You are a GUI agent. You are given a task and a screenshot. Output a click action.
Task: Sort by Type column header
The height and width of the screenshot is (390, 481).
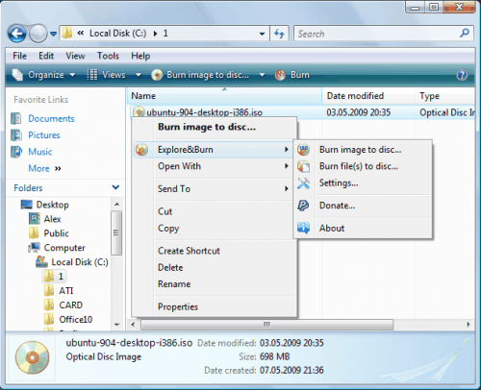tap(445, 96)
